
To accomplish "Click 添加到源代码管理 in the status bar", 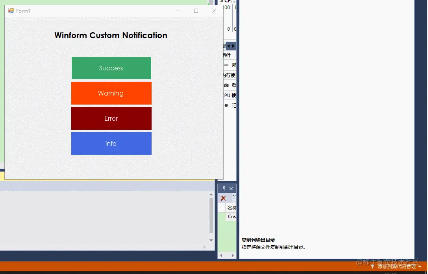I will coord(397,267).
